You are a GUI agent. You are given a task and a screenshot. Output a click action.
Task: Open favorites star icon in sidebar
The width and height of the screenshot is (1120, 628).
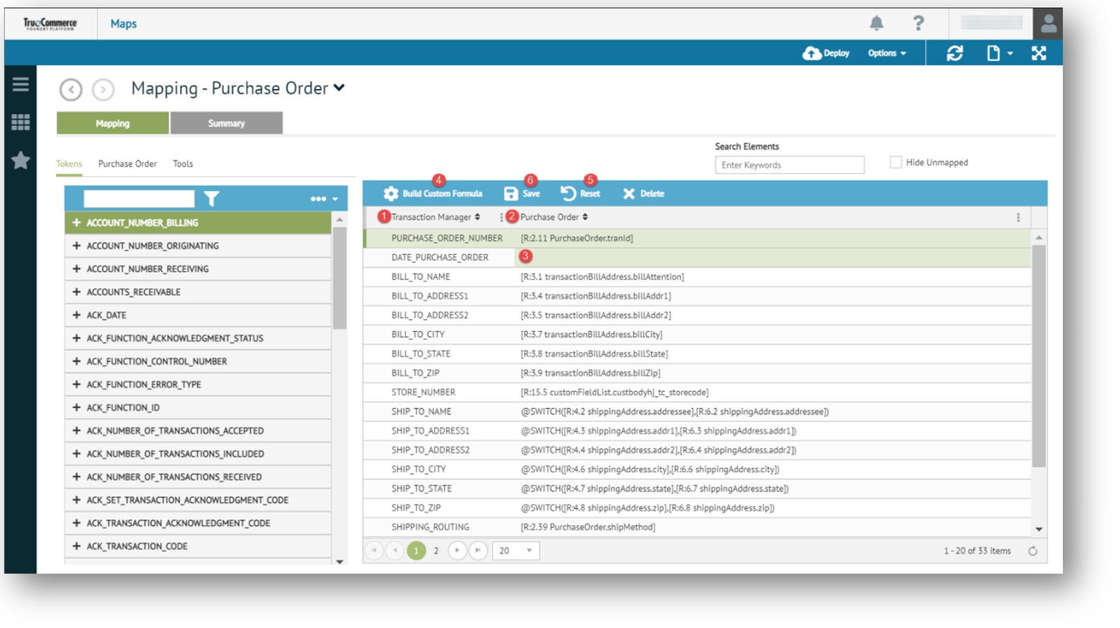click(x=20, y=160)
